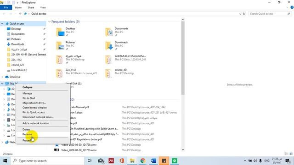Open the 224_1142 folder icon in Frequent folders
This screenshot has width=294, height=165.
click(59, 73)
